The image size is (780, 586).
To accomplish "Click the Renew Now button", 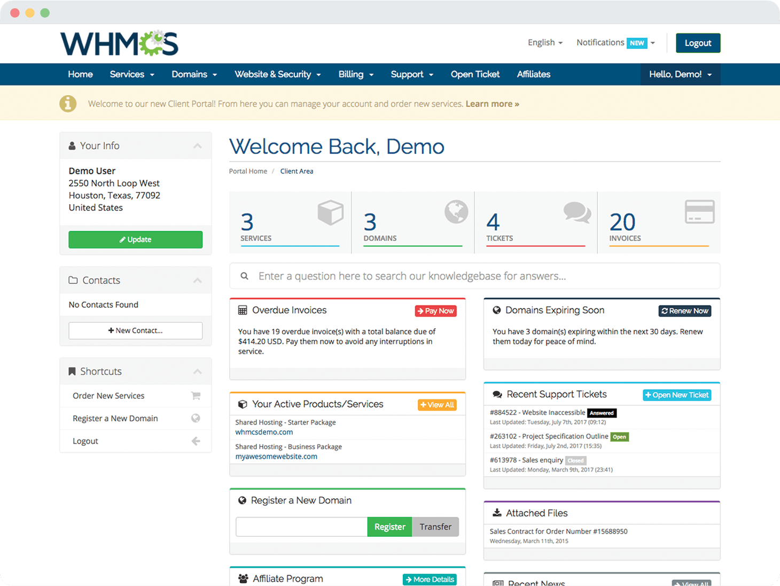I will pos(685,311).
